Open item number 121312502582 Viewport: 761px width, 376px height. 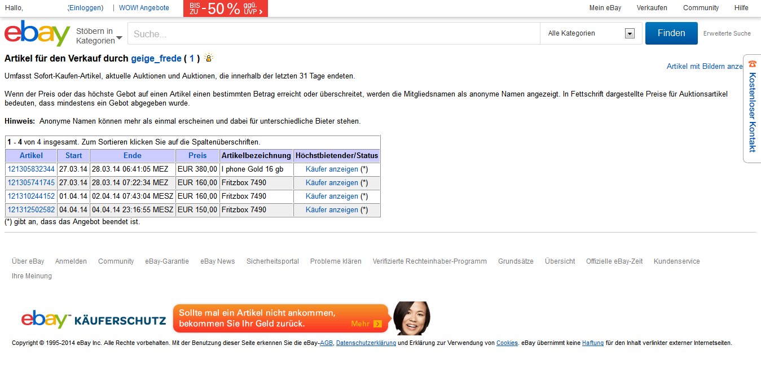pyautogui.click(x=31, y=209)
